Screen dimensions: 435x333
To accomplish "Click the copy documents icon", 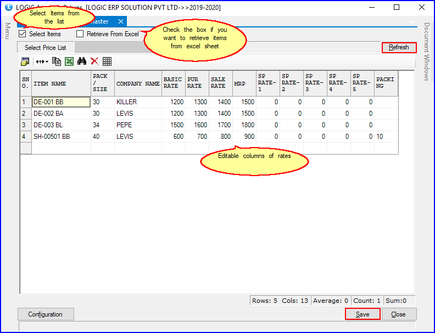I will tap(57, 61).
